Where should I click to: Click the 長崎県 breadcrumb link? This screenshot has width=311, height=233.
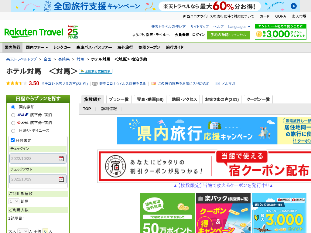coord(64,59)
